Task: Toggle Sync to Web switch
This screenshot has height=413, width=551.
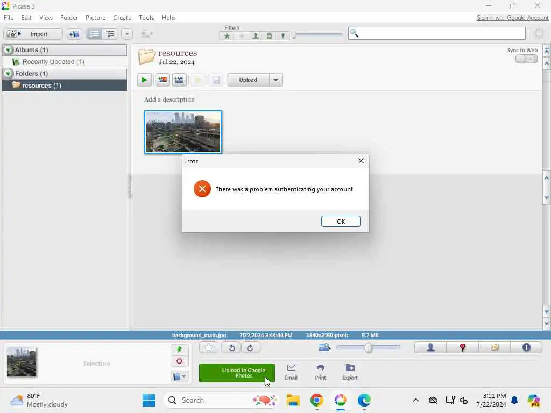Action: 526,59
